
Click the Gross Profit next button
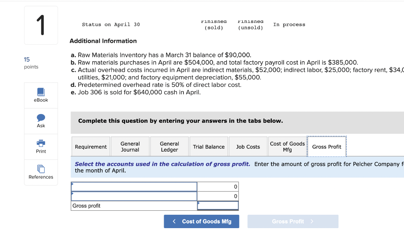(293, 221)
